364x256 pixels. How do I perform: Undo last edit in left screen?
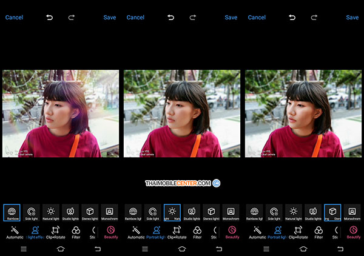point(50,18)
